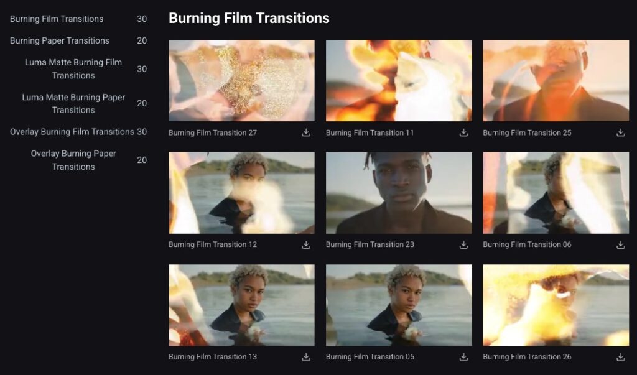The image size is (637, 375).
Task: Download Burning Film Transition 12
Action: pos(306,244)
